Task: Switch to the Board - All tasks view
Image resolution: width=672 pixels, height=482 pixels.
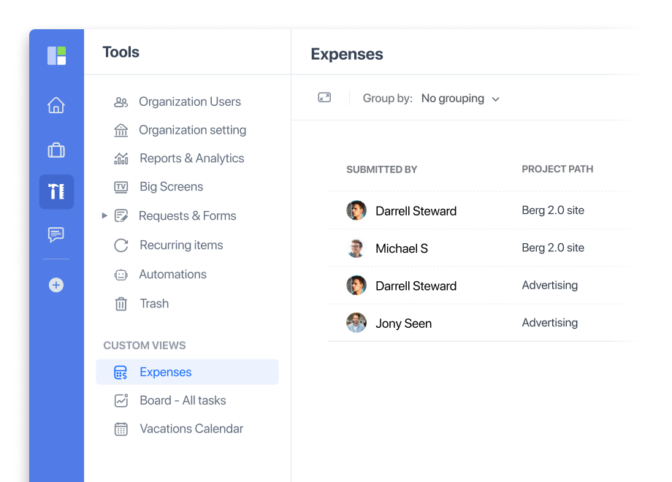Action: 182,400
